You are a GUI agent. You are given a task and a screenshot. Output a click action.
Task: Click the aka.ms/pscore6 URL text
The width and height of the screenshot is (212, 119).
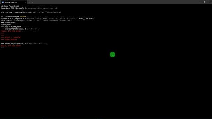49,12
